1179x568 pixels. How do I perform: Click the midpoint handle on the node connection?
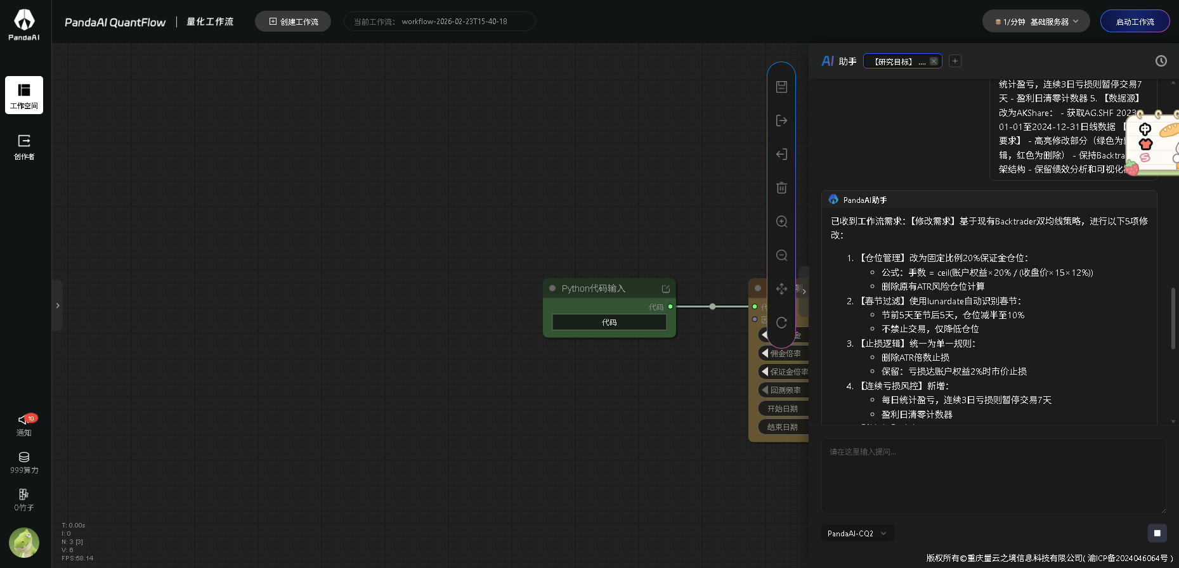(x=713, y=307)
